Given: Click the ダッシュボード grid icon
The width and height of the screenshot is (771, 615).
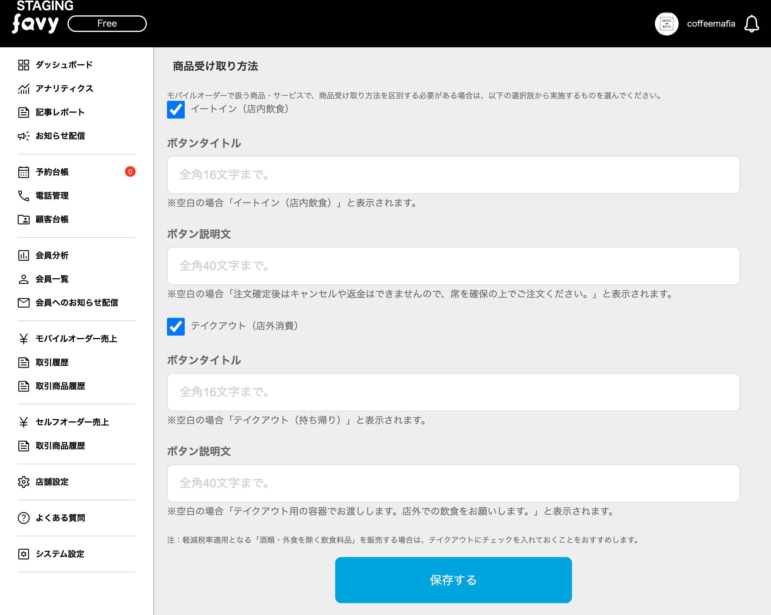Looking at the screenshot, I should [x=24, y=65].
